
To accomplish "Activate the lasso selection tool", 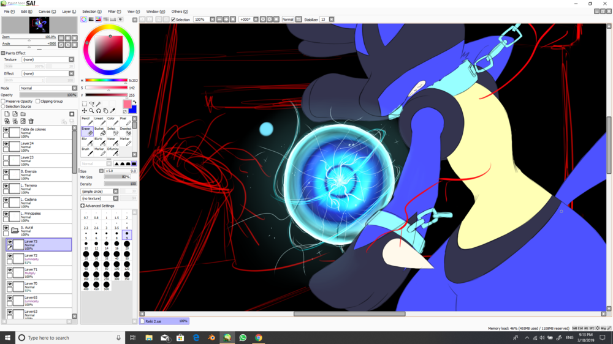I will (91, 104).
